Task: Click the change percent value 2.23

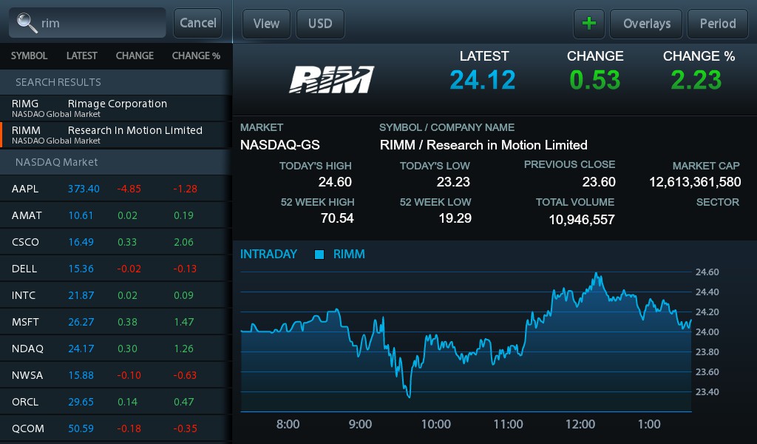Action: pyautogui.click(x=696, y=80)
